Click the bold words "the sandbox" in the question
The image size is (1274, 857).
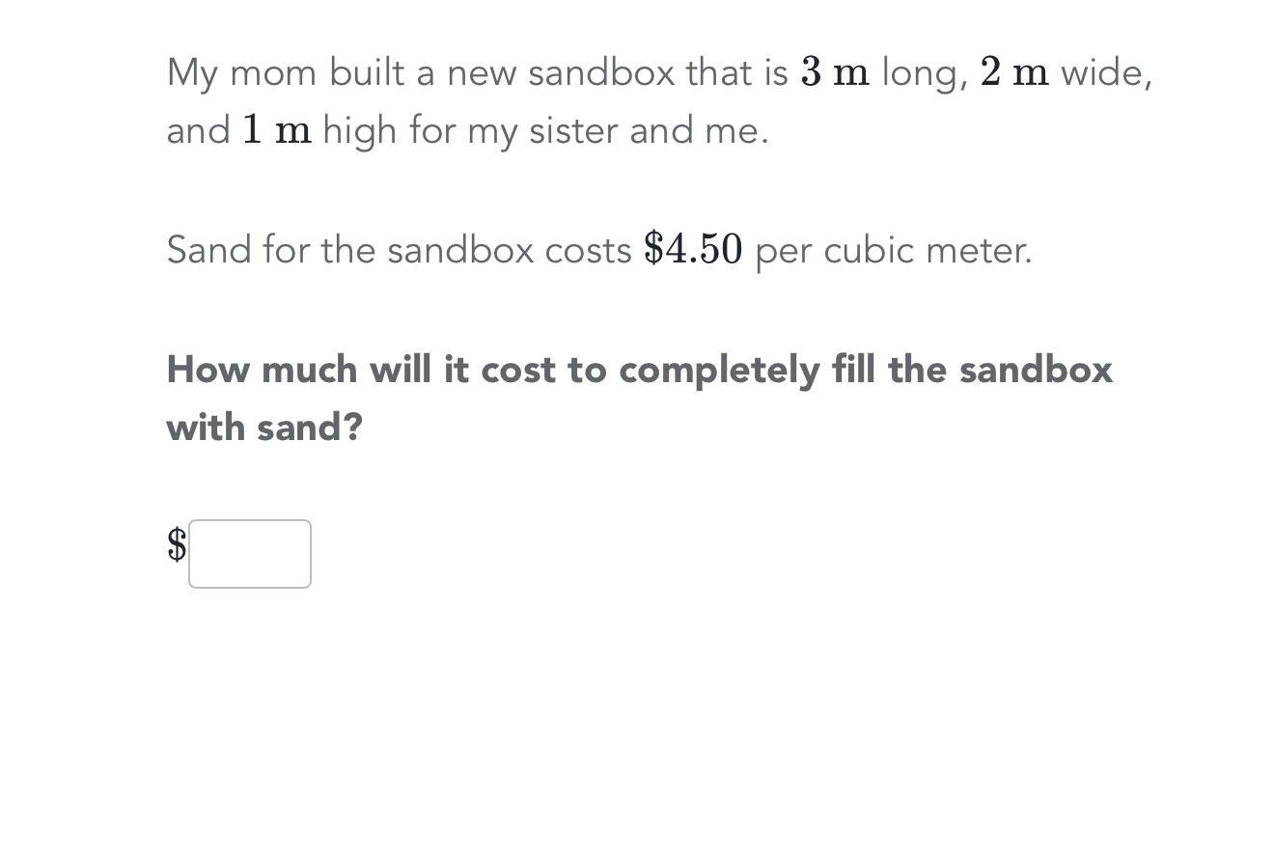1000,370
